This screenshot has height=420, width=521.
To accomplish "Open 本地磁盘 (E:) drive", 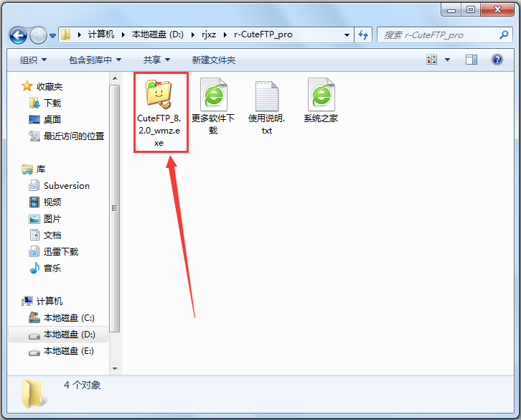I will point(68,351).
